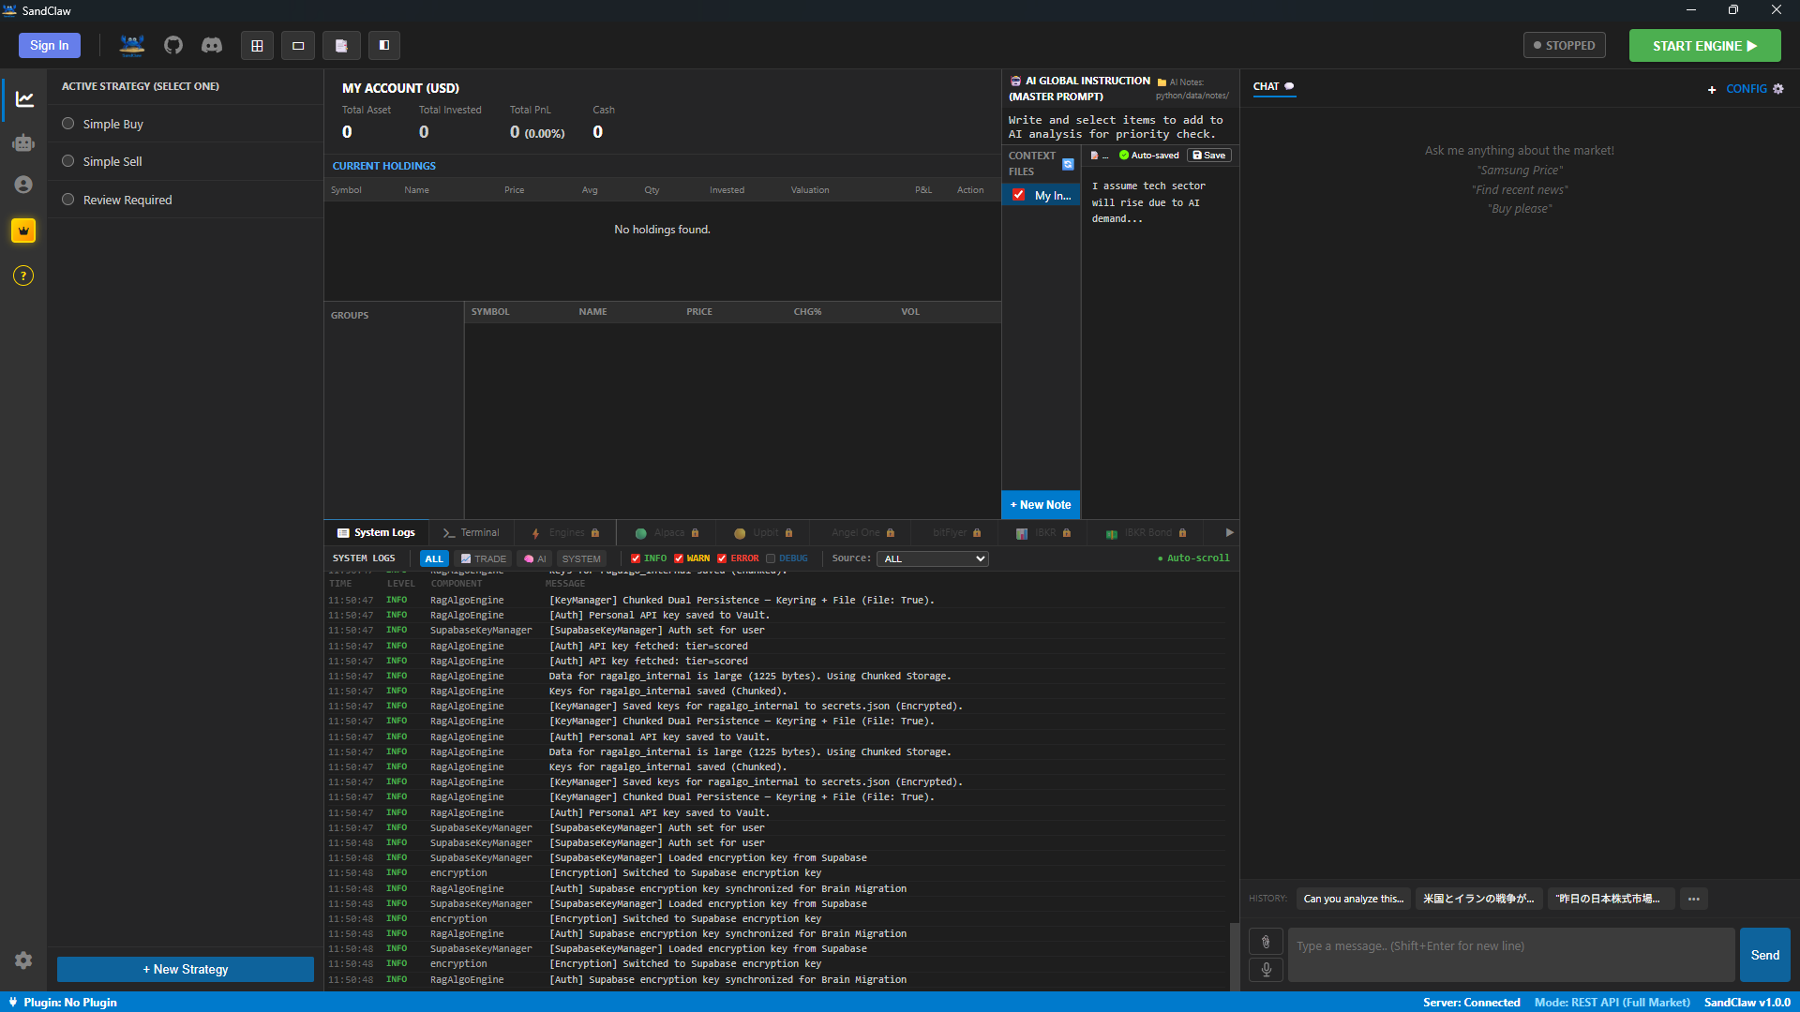Viewport: 1800px width, 1012px height.
Task: Open the chart view sidebar icon
Action: [24, 99]
